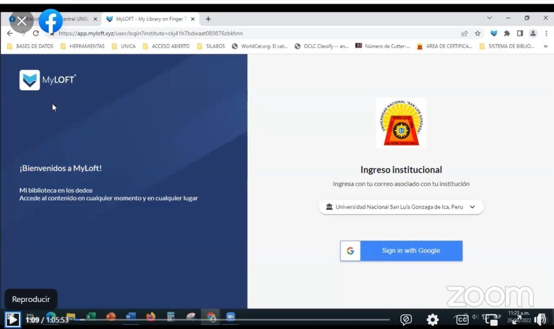This screenshot has width=554, height=329.
Task: Open a new browser tab
Action: (x=208, y=19)
